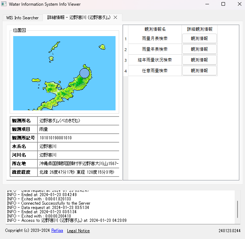Click the 水系名 value 辺野喜川
Image resolution: width=245 pixels, height=239 pixels.
coord(48,146)
